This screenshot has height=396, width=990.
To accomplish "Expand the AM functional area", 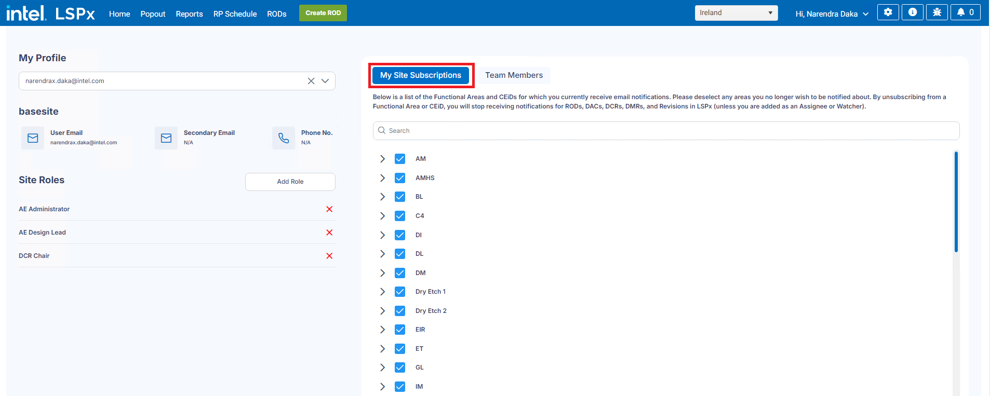I will click(x=382, y=159).
